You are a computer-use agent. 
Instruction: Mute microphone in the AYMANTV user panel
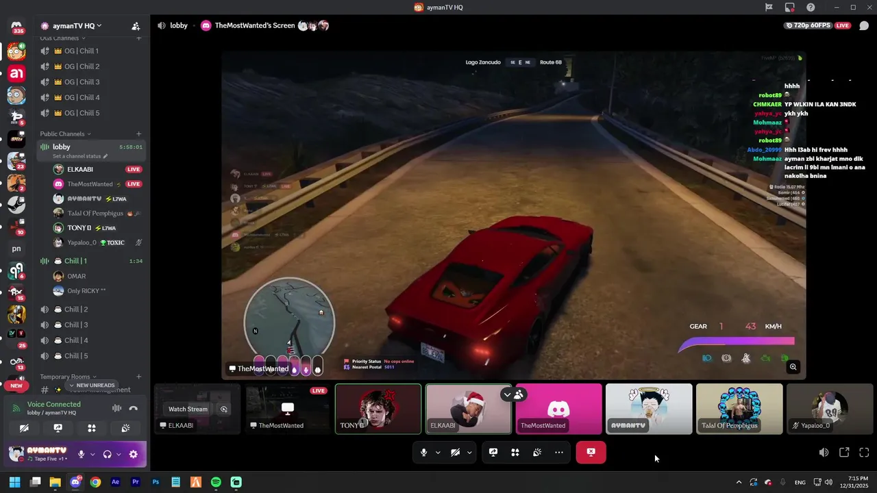click(81, 454)
